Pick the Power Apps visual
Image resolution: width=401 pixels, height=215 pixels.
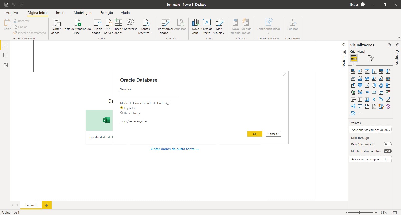point(388,106)
